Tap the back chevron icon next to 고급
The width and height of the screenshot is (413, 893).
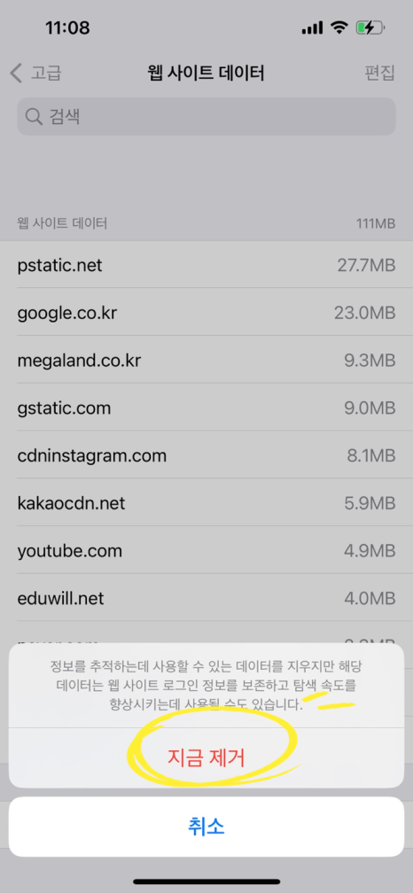coord(16,74)
